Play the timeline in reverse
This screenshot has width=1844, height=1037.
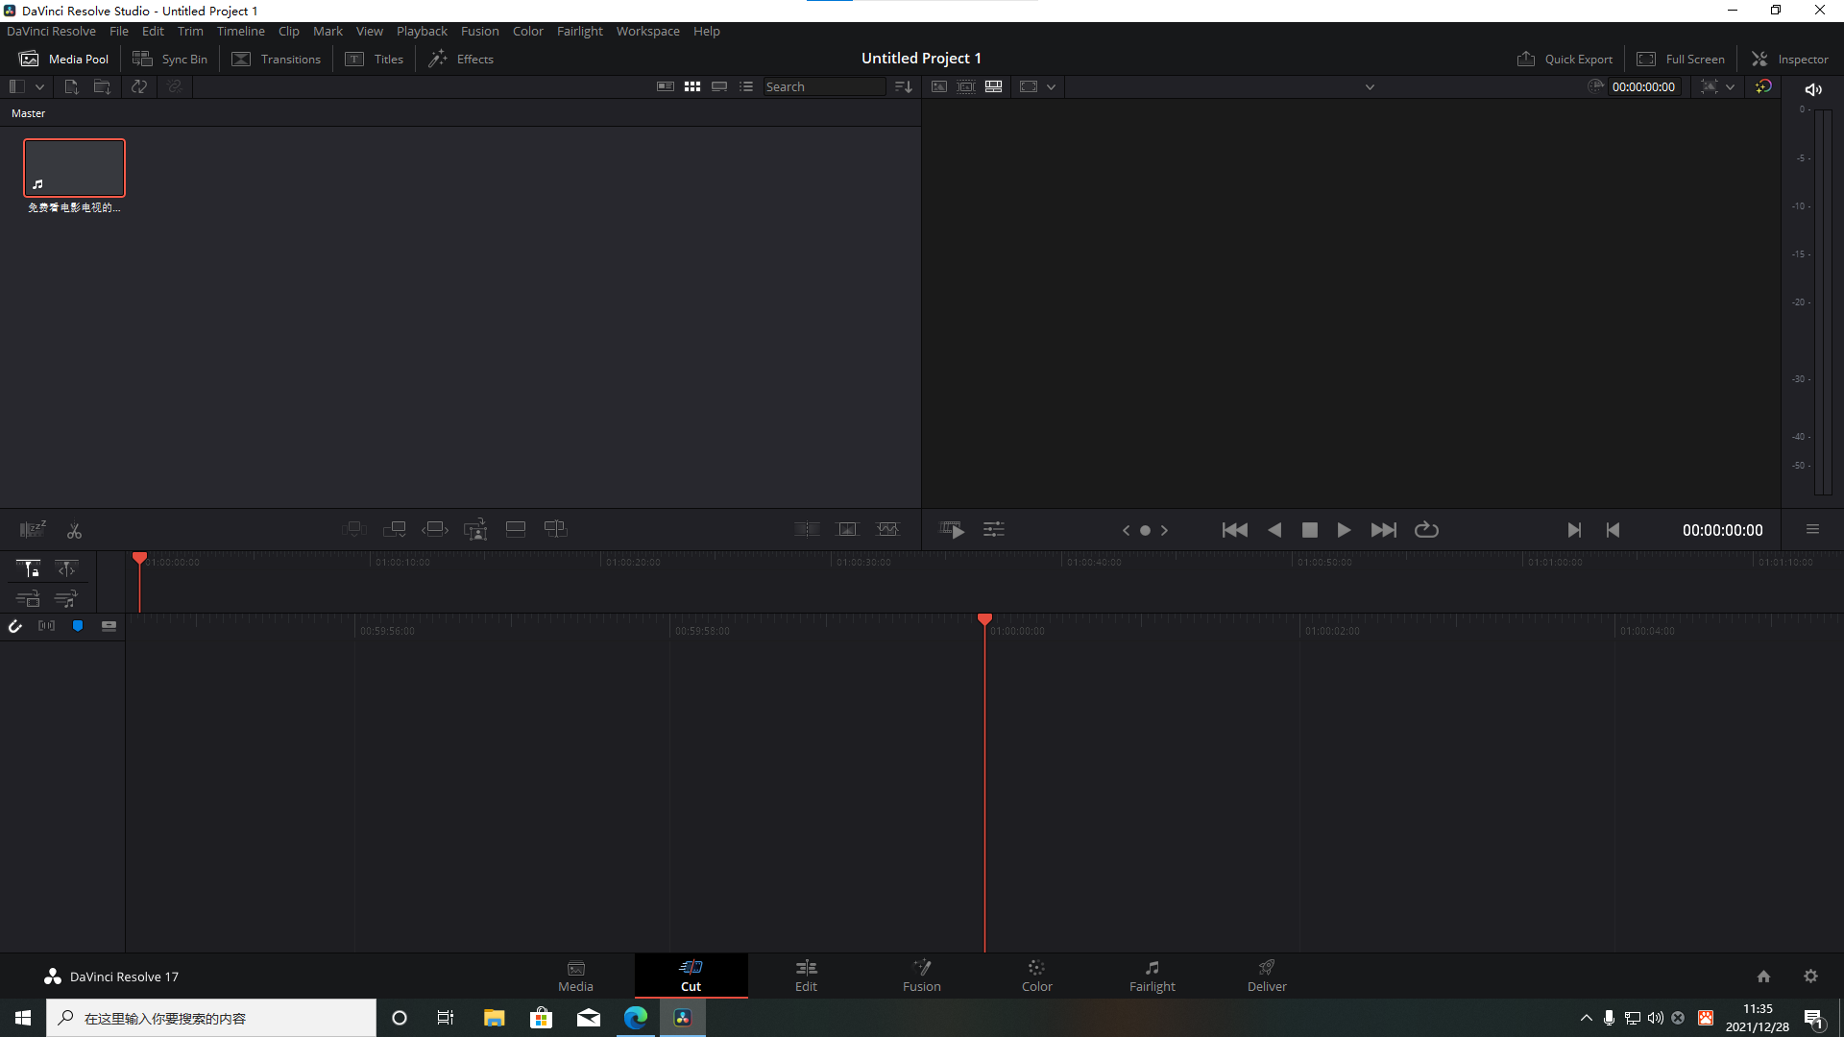(1274, 530)
